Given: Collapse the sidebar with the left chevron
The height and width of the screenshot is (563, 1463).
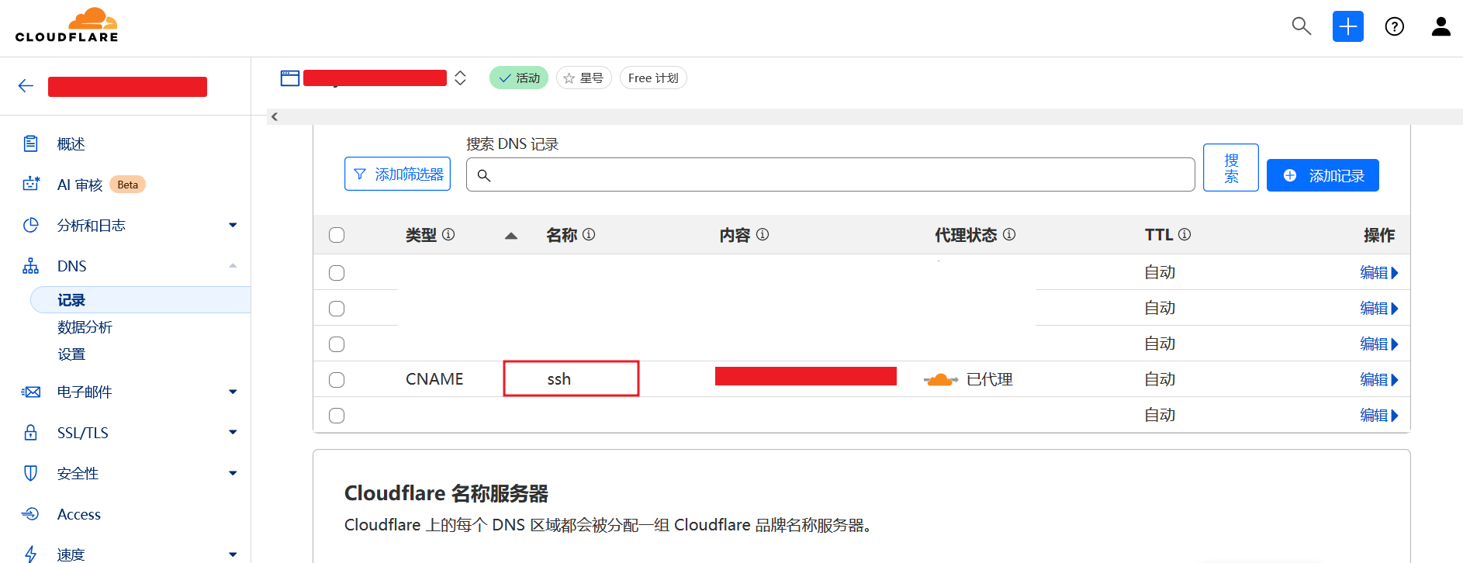Looking at the screenshot, I should (x=275, y=116).
